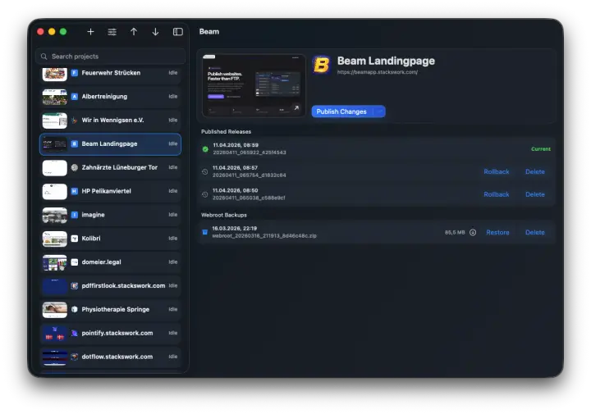Click the yellow Beam B logo icon
This screenshot has width=591, height=414.
(x=322, y=65)
